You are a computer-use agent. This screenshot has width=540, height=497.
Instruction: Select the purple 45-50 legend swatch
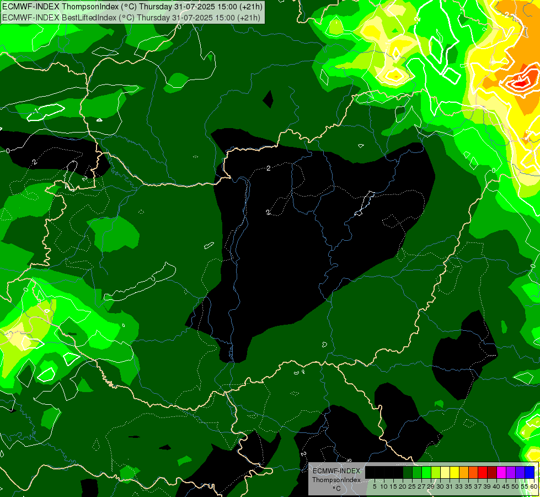(511, 472)
